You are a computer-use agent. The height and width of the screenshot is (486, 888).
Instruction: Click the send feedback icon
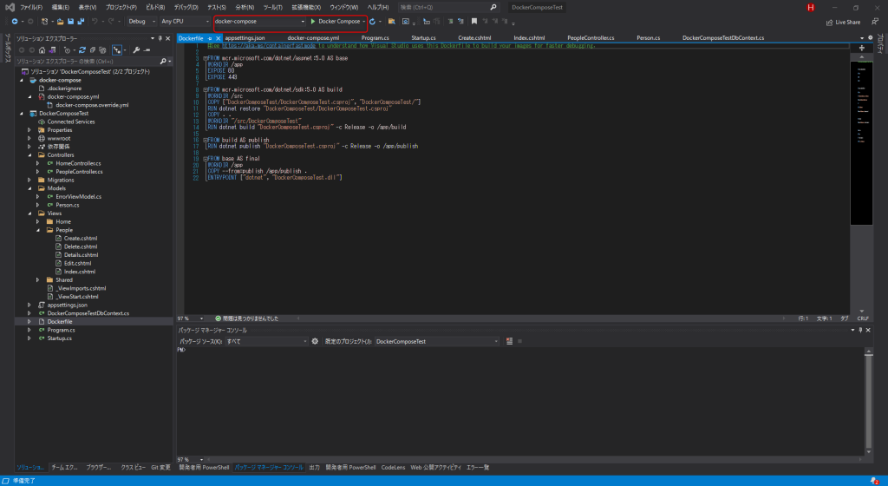[x=875, y=22]
